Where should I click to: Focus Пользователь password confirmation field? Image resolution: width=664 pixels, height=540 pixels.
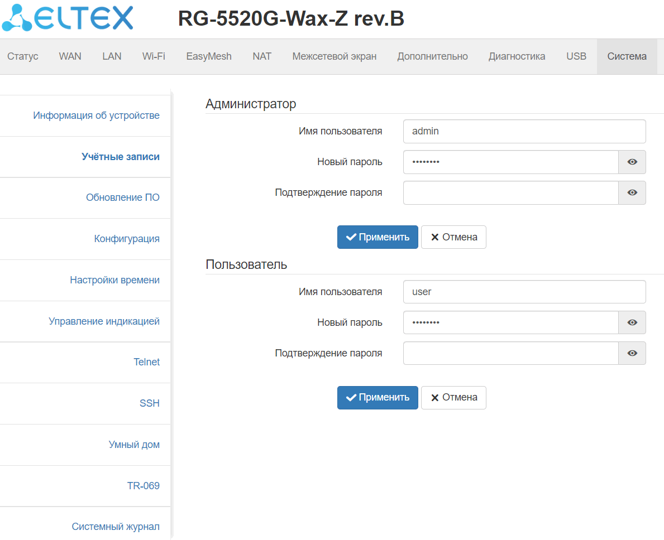click(x=510, y=353)
